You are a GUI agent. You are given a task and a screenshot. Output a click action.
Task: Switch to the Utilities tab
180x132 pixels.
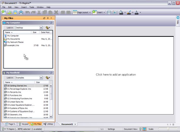(x=48, y=124)
